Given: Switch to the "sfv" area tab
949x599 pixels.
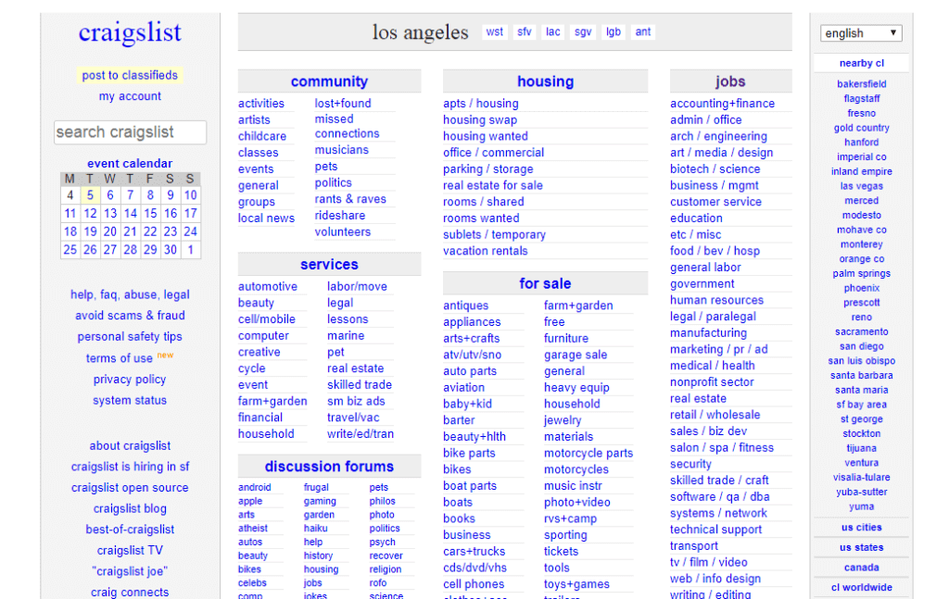Looking at the screenshot, I should [x=524, y=31].
